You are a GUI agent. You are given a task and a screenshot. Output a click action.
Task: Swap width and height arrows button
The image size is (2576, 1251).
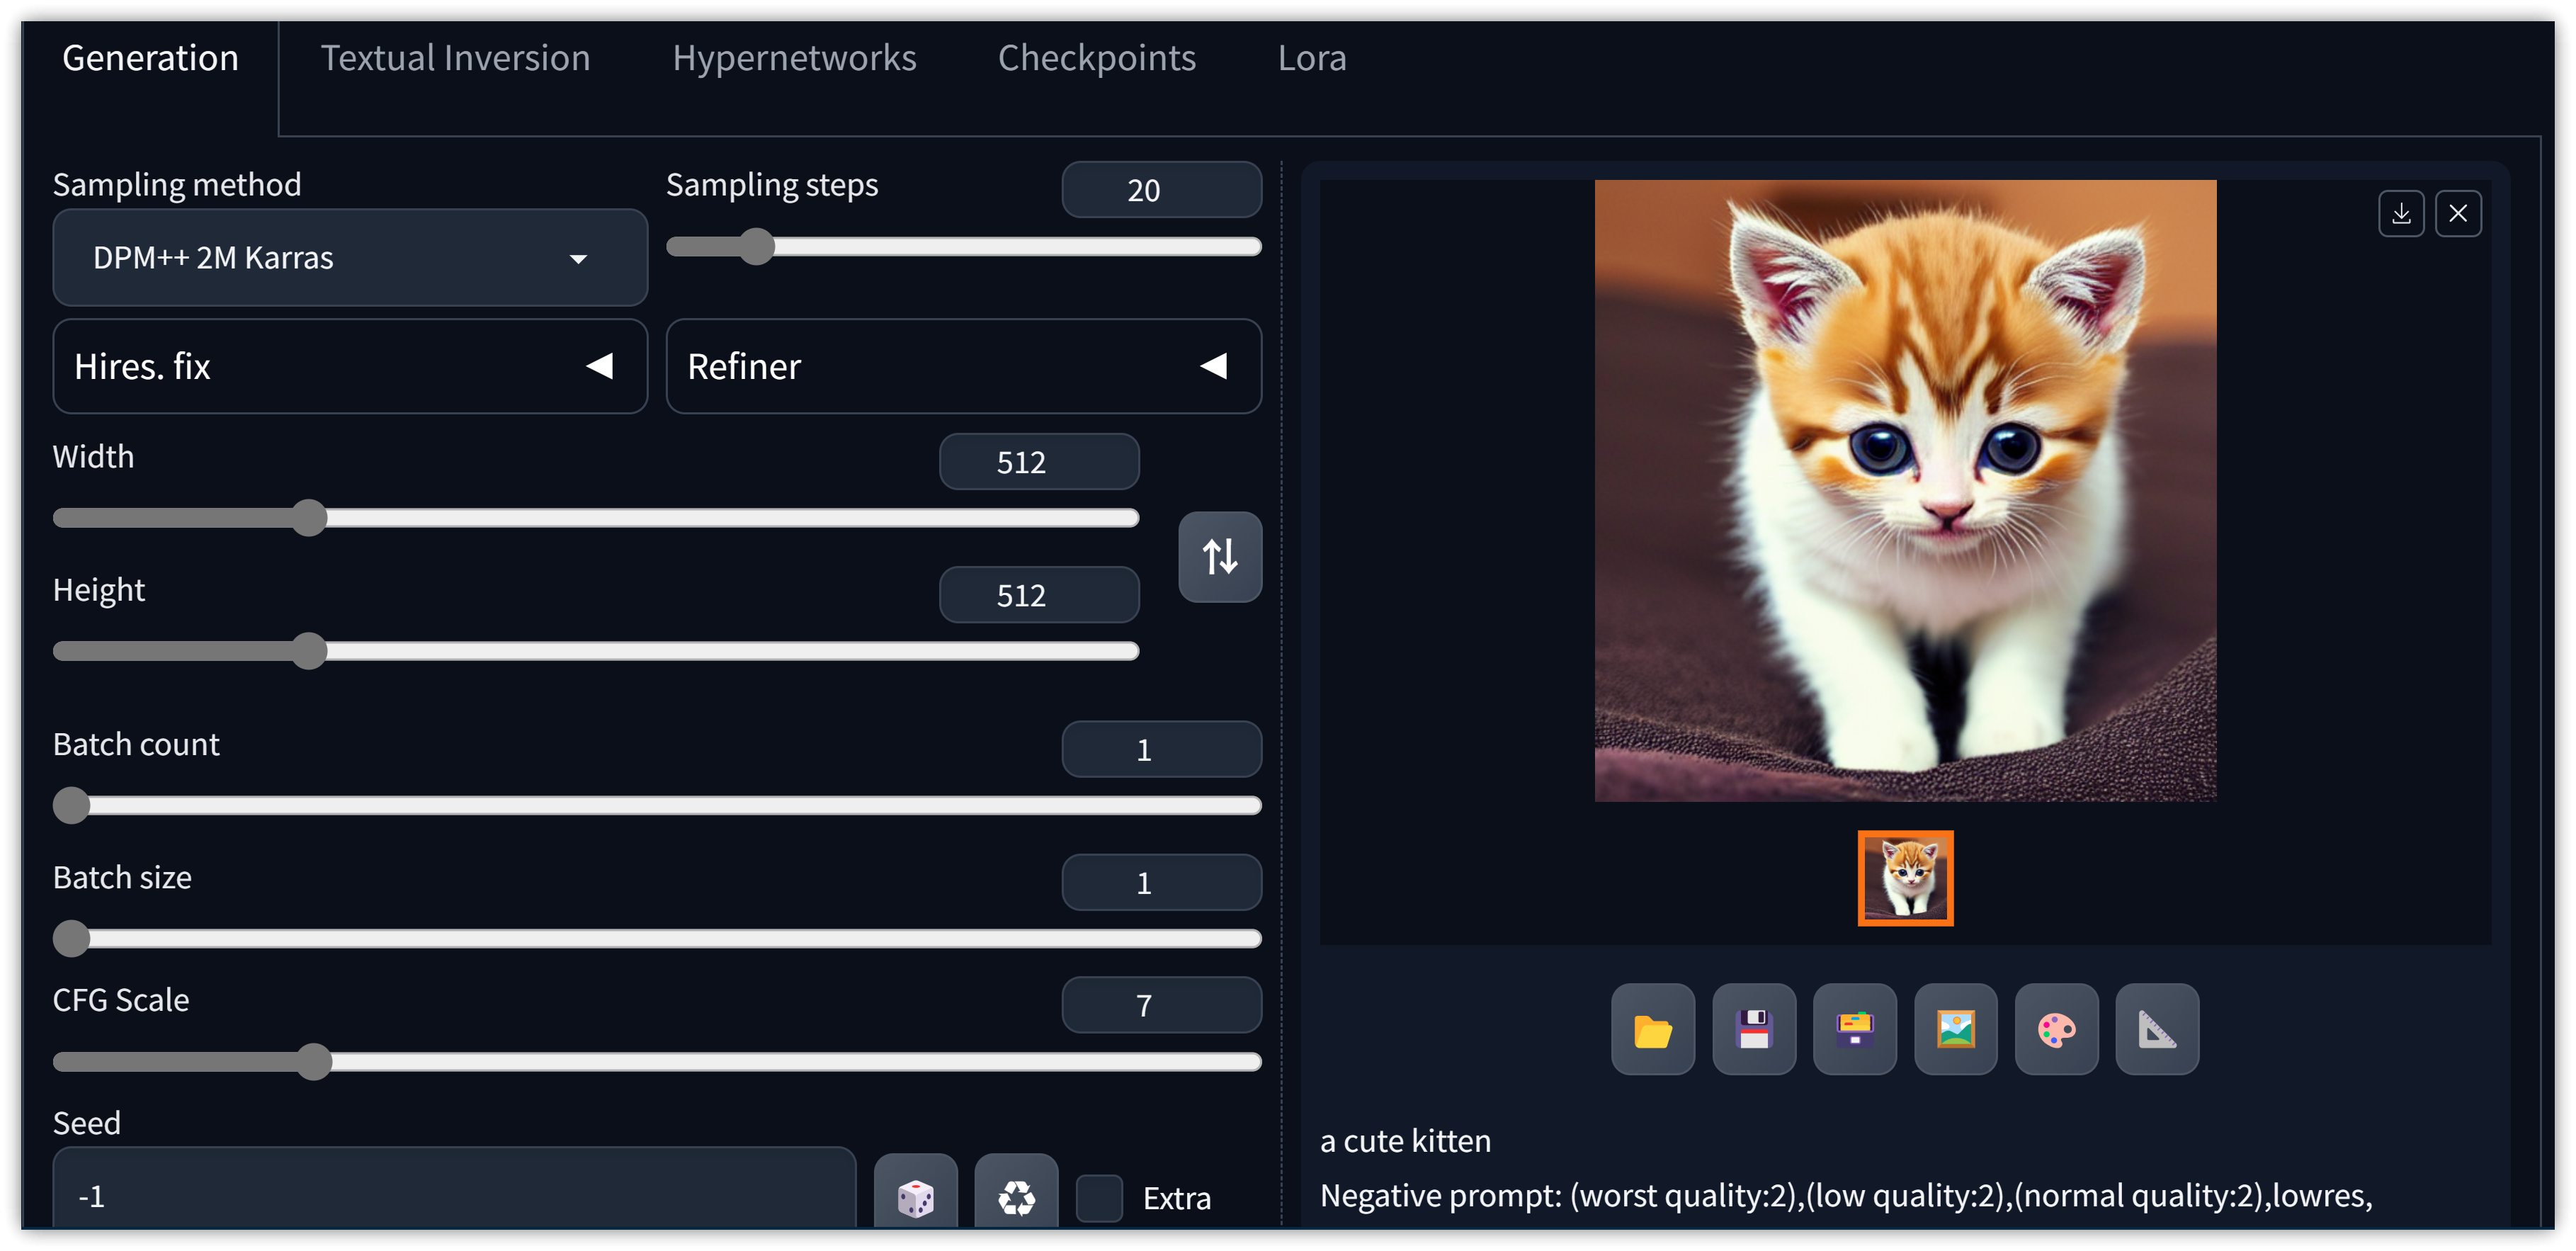coord(1219,556)
